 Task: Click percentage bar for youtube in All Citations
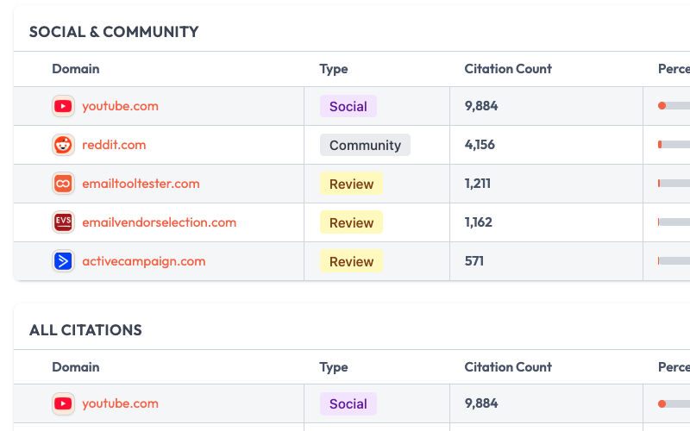674,403
